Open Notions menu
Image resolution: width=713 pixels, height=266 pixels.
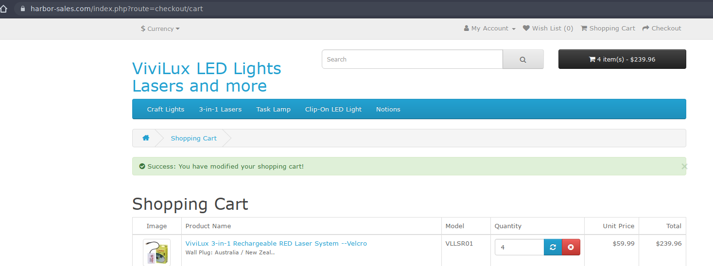coord(388,109)
